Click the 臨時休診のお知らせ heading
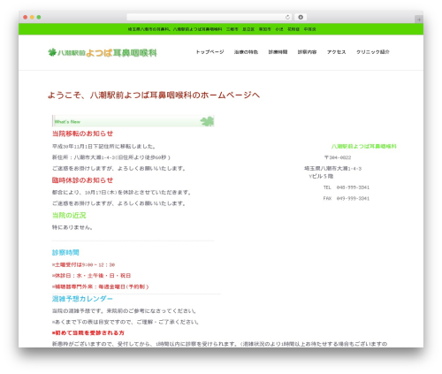Viewport: 442px width, 374px height. pos(82,180)
